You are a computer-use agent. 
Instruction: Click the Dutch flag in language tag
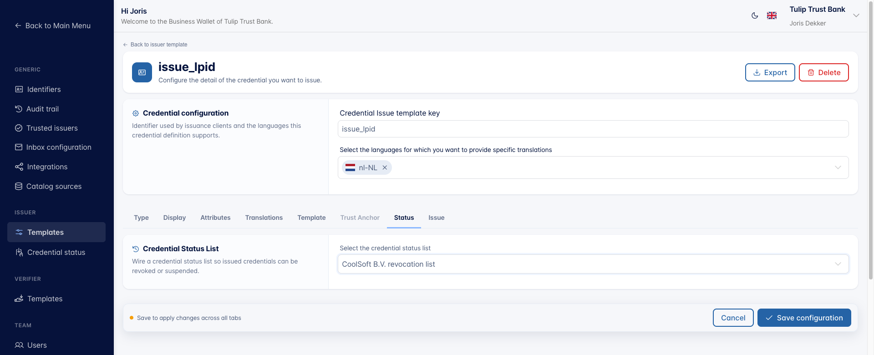[350, 167]
